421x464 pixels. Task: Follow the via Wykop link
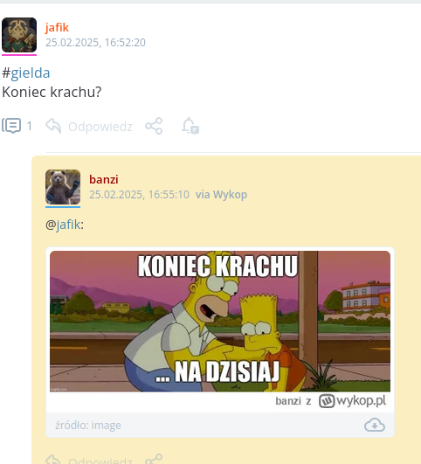221,195
